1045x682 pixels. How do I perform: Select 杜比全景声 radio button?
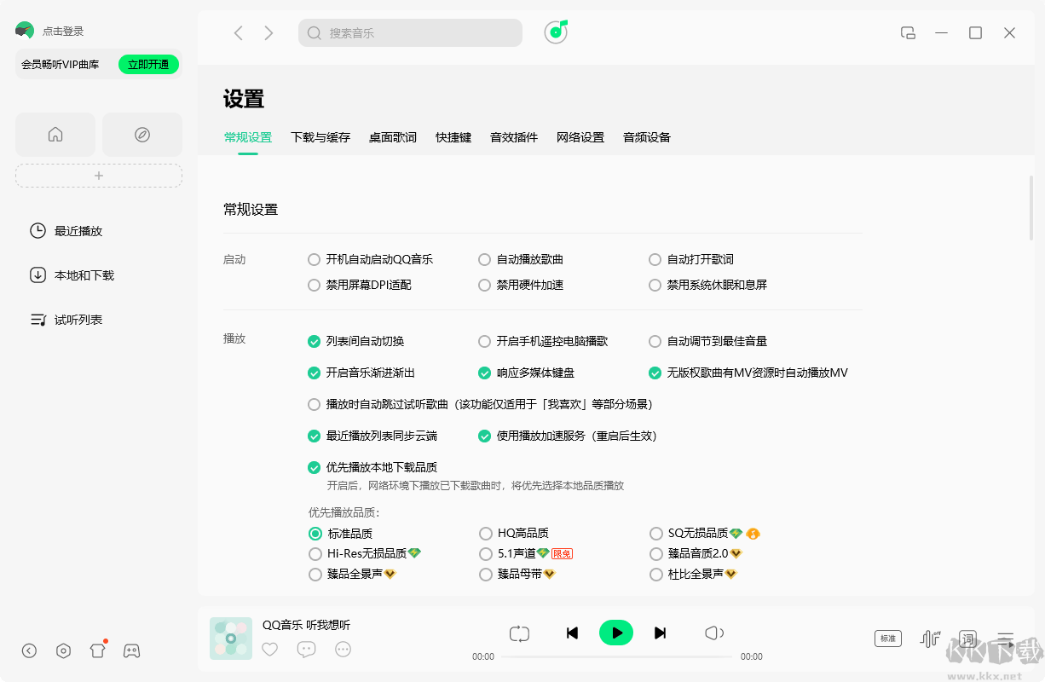pos(656,574)
